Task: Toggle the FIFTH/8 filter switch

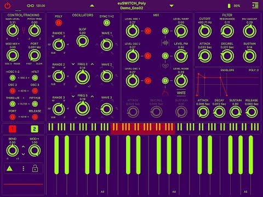Action: 35,104
